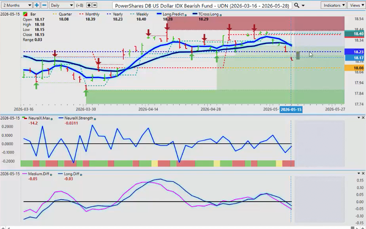Select the Monthly legend entry
Screen dimensions: 366x229
[x=92, y=14]
